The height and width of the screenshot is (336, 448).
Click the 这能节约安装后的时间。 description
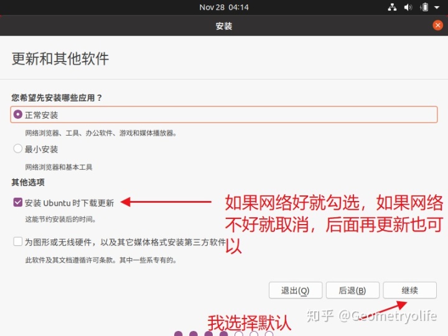tap(60, 219)
